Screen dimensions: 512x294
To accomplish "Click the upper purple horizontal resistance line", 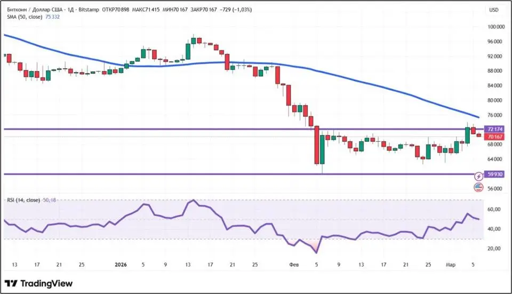I will (213, 129).
